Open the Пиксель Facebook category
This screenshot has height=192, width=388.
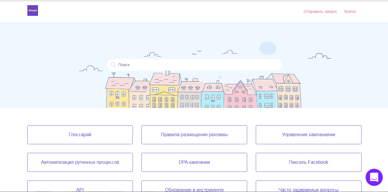click(308, 162)
